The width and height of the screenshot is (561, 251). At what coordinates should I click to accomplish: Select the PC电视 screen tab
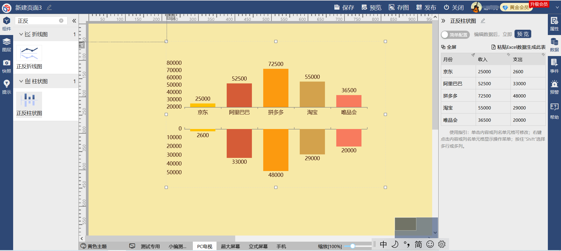tap(205, 246)
